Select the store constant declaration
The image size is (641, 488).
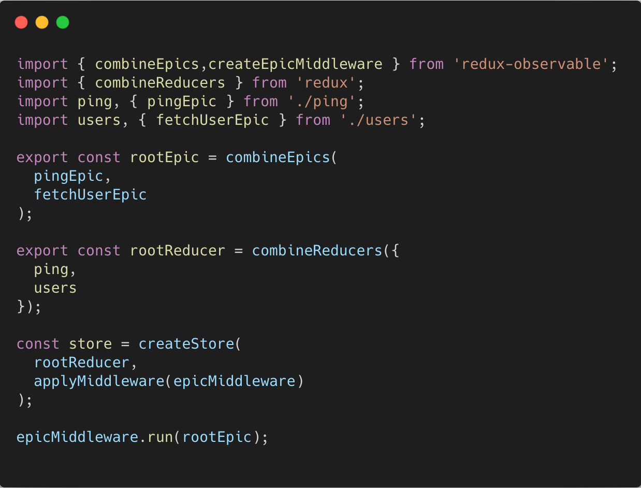point(90,343)
